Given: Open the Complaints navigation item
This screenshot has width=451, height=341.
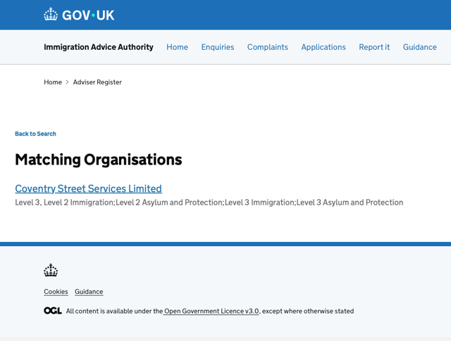Looking at the screenshot, I should [268, 47].
